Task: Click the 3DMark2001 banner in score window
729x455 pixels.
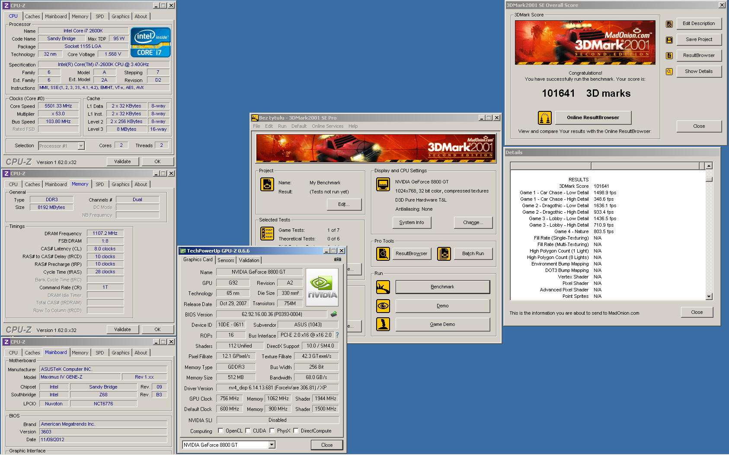Action: [585, 42]
